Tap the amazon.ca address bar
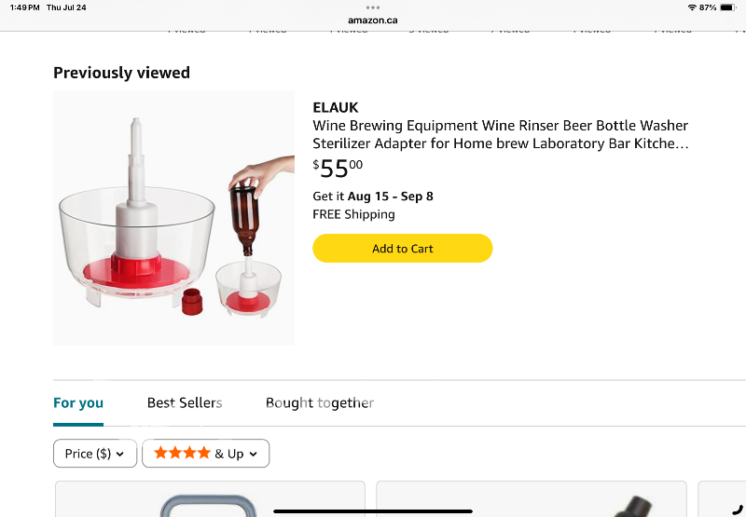Screen dimensions: 746x517 click(373, 20)
